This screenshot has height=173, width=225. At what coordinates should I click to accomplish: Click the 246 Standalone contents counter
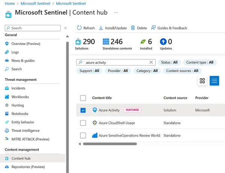pos(117,44)
